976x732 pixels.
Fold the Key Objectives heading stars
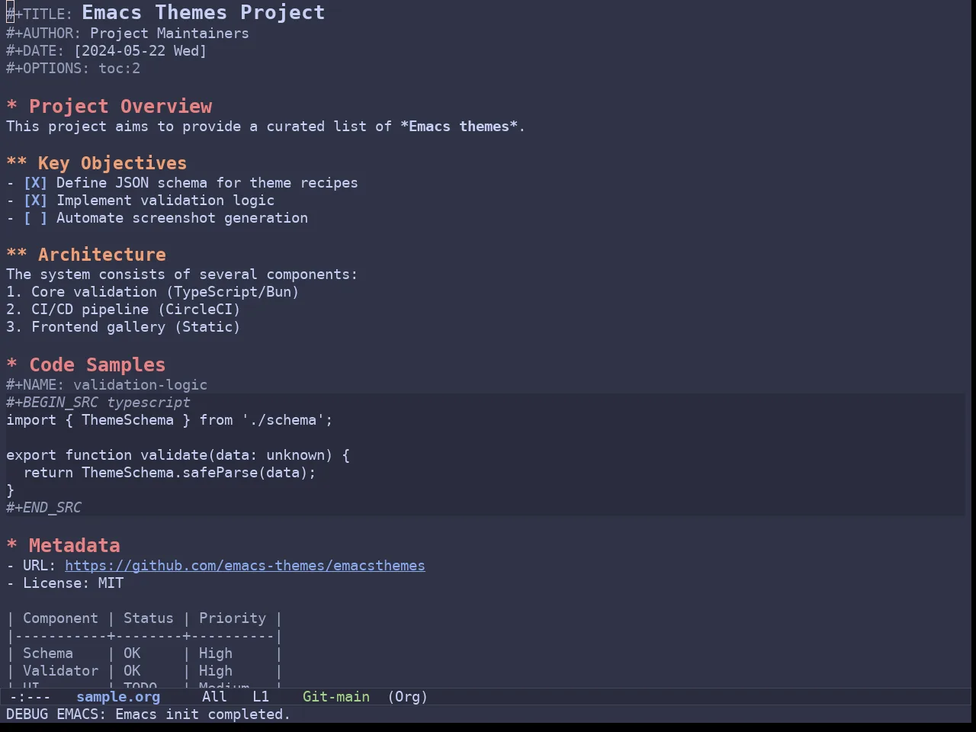(17, 163)
